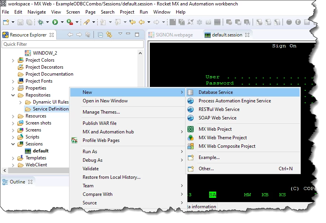Click Resource Explorer forward navigation arrow

coord(79,35)
